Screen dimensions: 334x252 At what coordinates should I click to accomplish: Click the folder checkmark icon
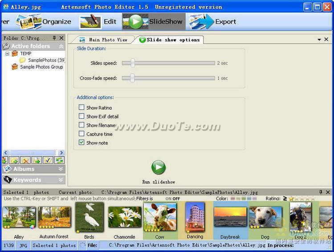pos(48,160)
